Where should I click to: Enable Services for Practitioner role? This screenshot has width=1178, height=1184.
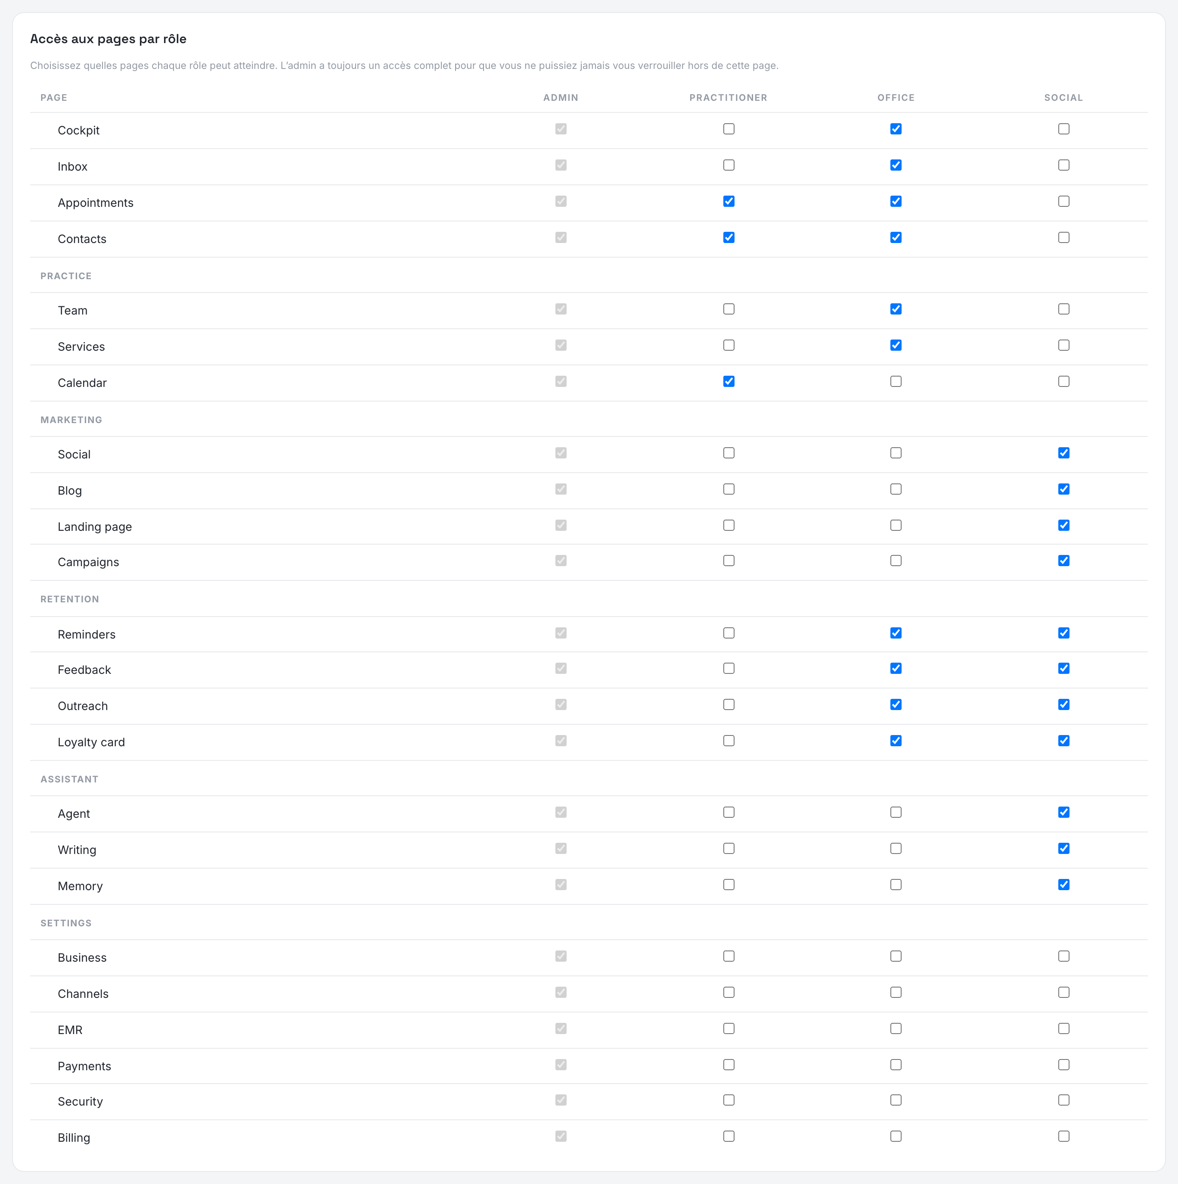(728, 345)
